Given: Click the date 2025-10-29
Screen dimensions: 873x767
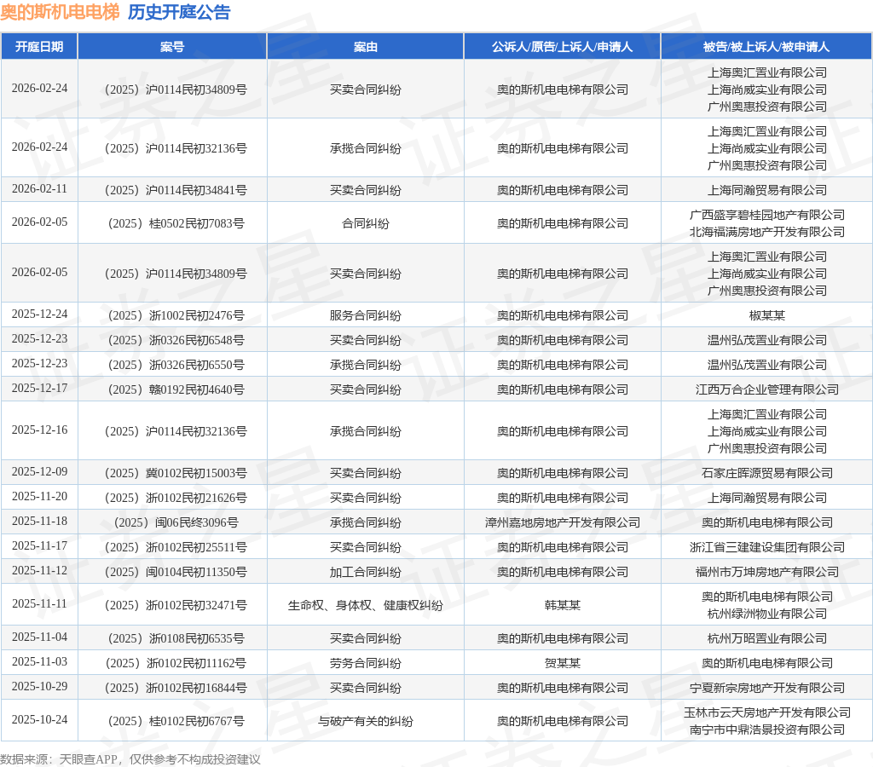Looking at the screenshot, I should [39, 686].
